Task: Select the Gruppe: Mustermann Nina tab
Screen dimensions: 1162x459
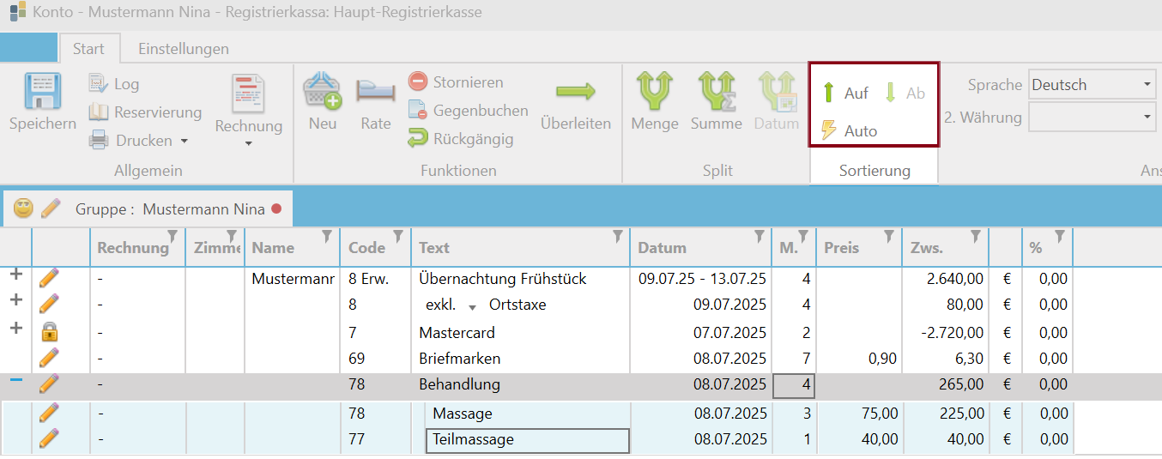Action: [x=148, y=208]
